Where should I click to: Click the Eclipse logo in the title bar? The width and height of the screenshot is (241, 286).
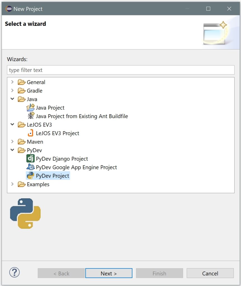pyautogui.click(x=9, y=9)
